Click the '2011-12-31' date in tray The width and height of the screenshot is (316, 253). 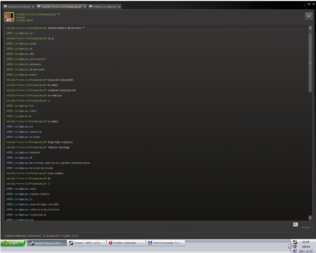tap(305, 251)
